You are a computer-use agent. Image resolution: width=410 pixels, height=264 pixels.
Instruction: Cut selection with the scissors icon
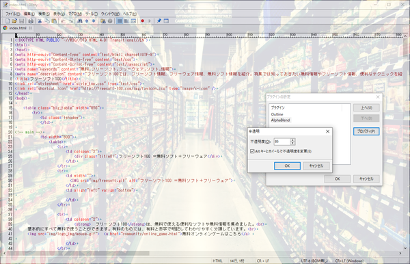(40, 21)
